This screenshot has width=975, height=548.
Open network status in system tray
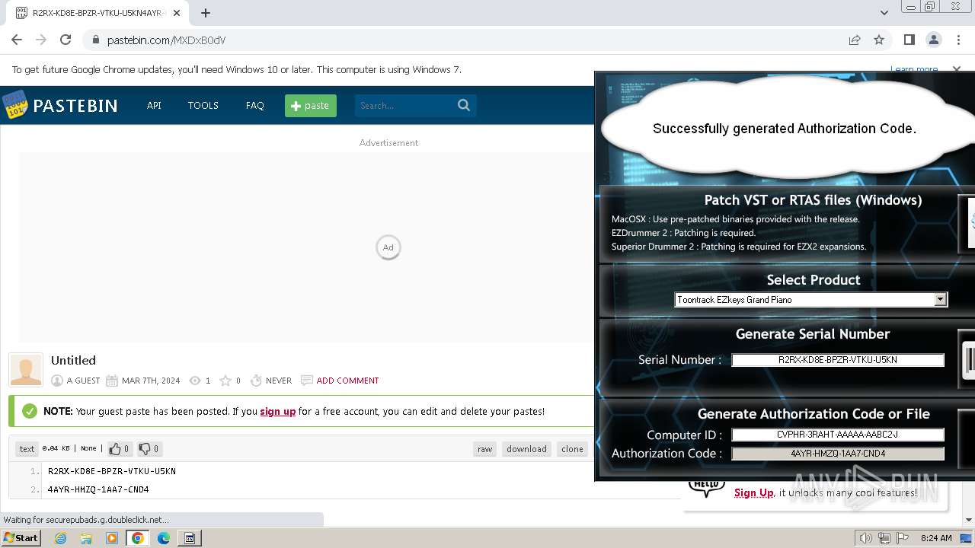tap(884, 538)
